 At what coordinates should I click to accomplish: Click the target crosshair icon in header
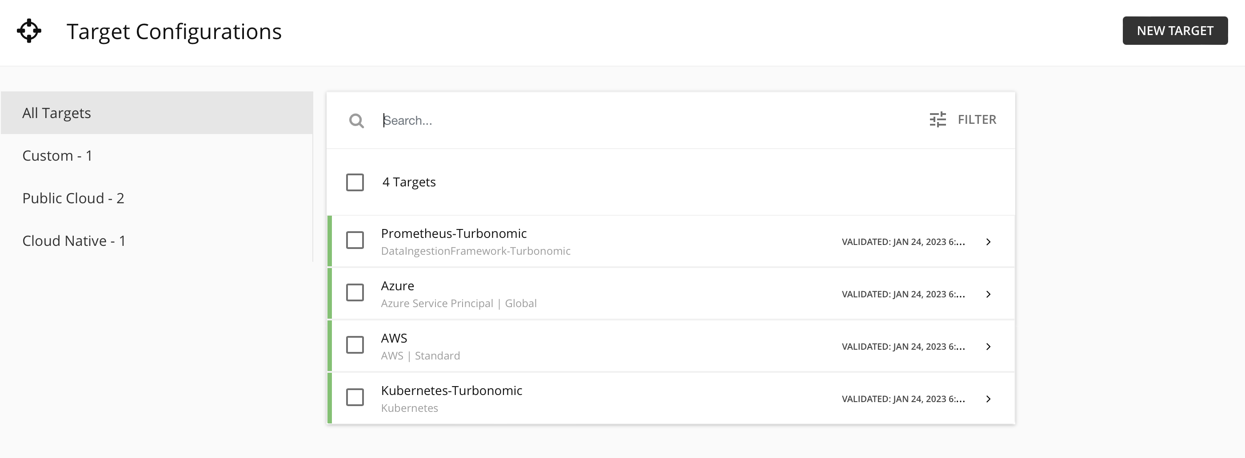(29, 31)
